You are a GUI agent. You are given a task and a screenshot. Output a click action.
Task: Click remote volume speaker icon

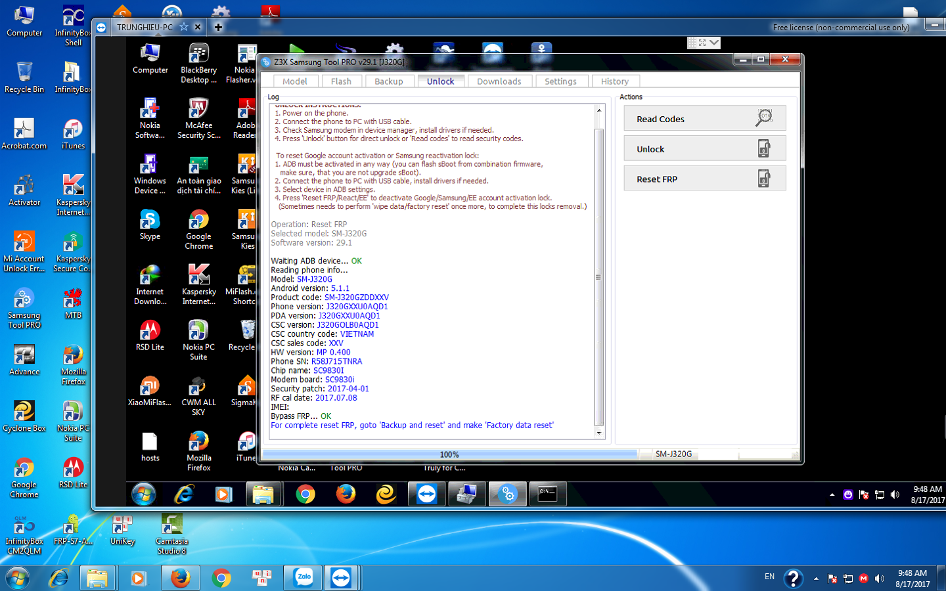click(895, 494)
